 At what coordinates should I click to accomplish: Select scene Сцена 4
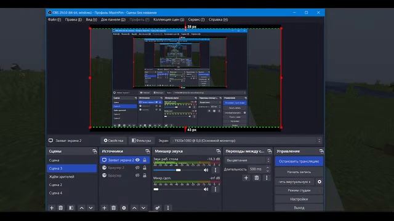point(72,193)
